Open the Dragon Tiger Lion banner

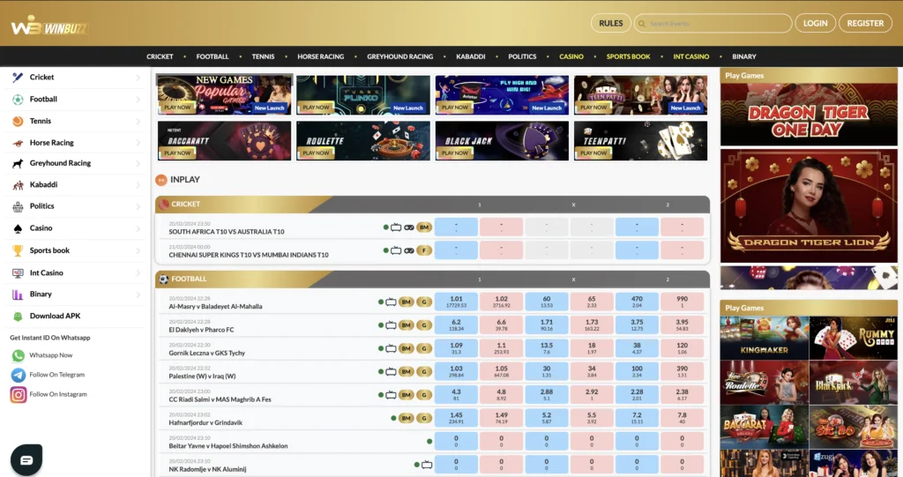tap(809, 206)
